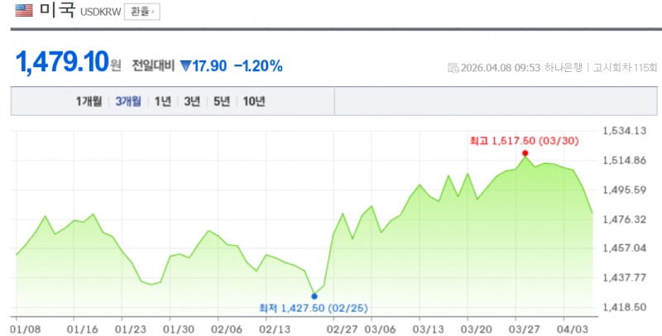Click the blue lowest-point marker dot

tap(314, 295)
